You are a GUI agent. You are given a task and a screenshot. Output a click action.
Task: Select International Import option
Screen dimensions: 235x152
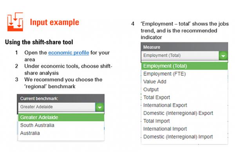point(165,129)
